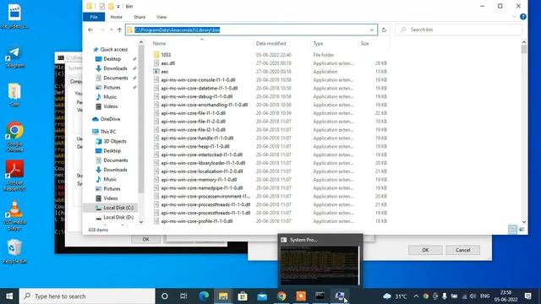Open the clock showing 23:58
The image size is (541, 304).
pos(505,296)
